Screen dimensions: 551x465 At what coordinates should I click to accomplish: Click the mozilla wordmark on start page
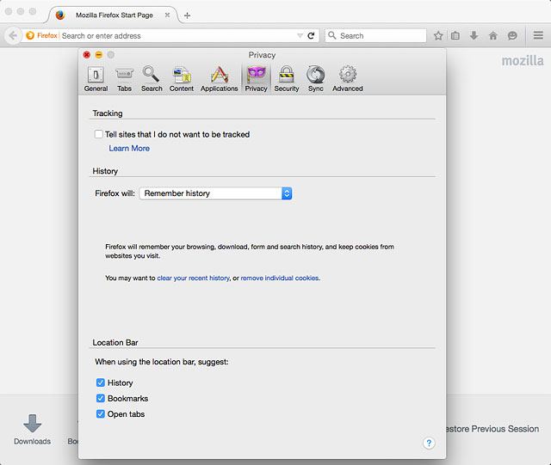523,60
